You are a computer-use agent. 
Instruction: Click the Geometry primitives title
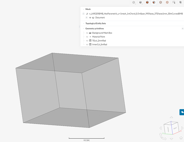[95, 29]
